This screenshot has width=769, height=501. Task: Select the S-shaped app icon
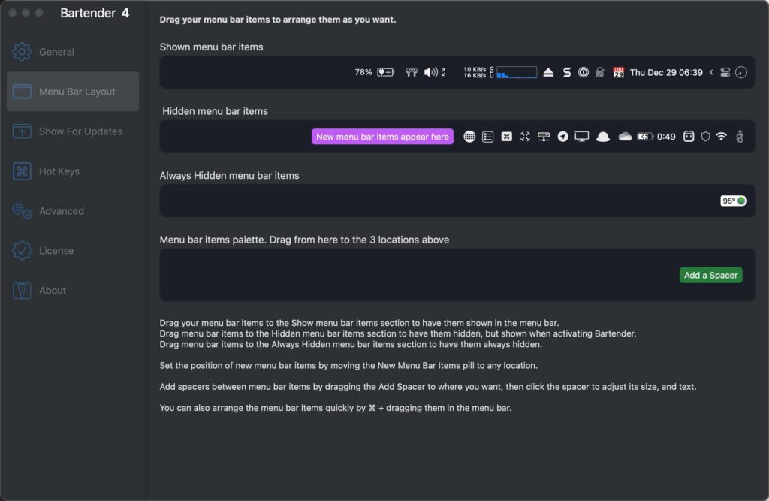point(567,72)
